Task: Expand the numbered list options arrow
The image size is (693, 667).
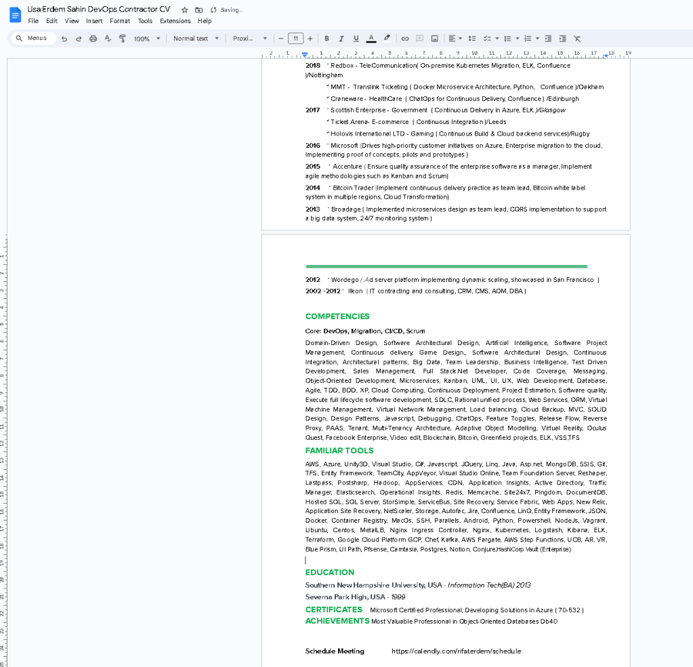Action: coord(537,39)
